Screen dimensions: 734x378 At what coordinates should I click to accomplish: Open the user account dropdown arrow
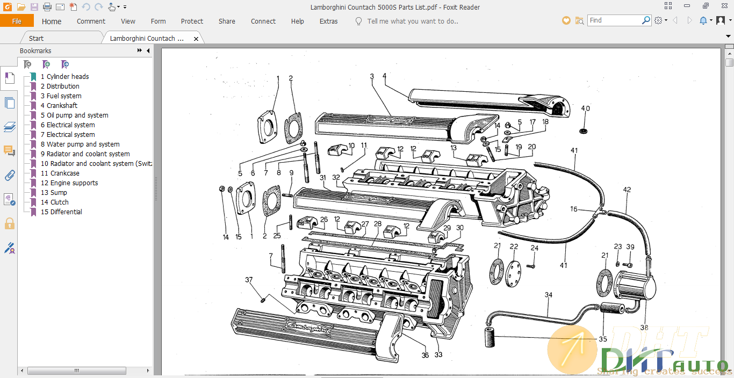[x=729, y=20]
